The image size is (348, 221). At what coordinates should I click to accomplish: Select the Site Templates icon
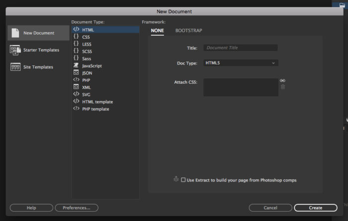coord(15,67)
